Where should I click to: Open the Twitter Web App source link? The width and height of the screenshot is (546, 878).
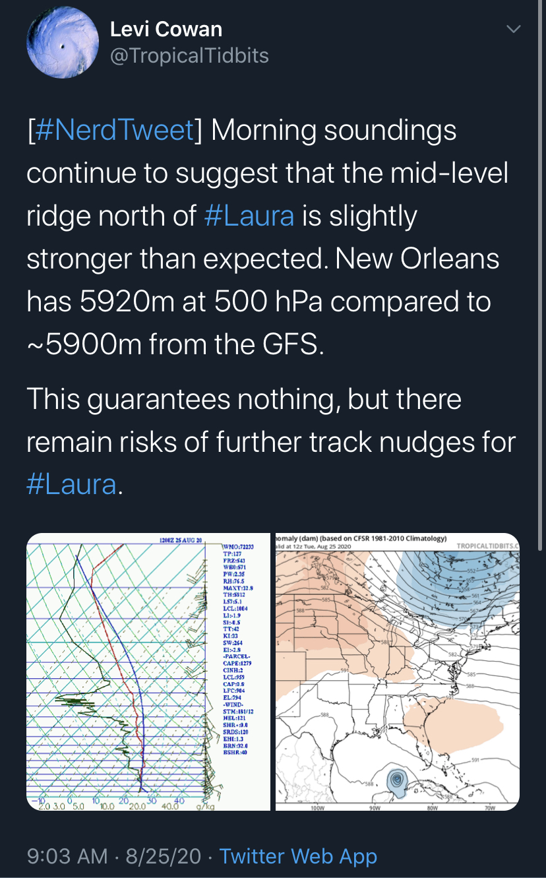298,856
